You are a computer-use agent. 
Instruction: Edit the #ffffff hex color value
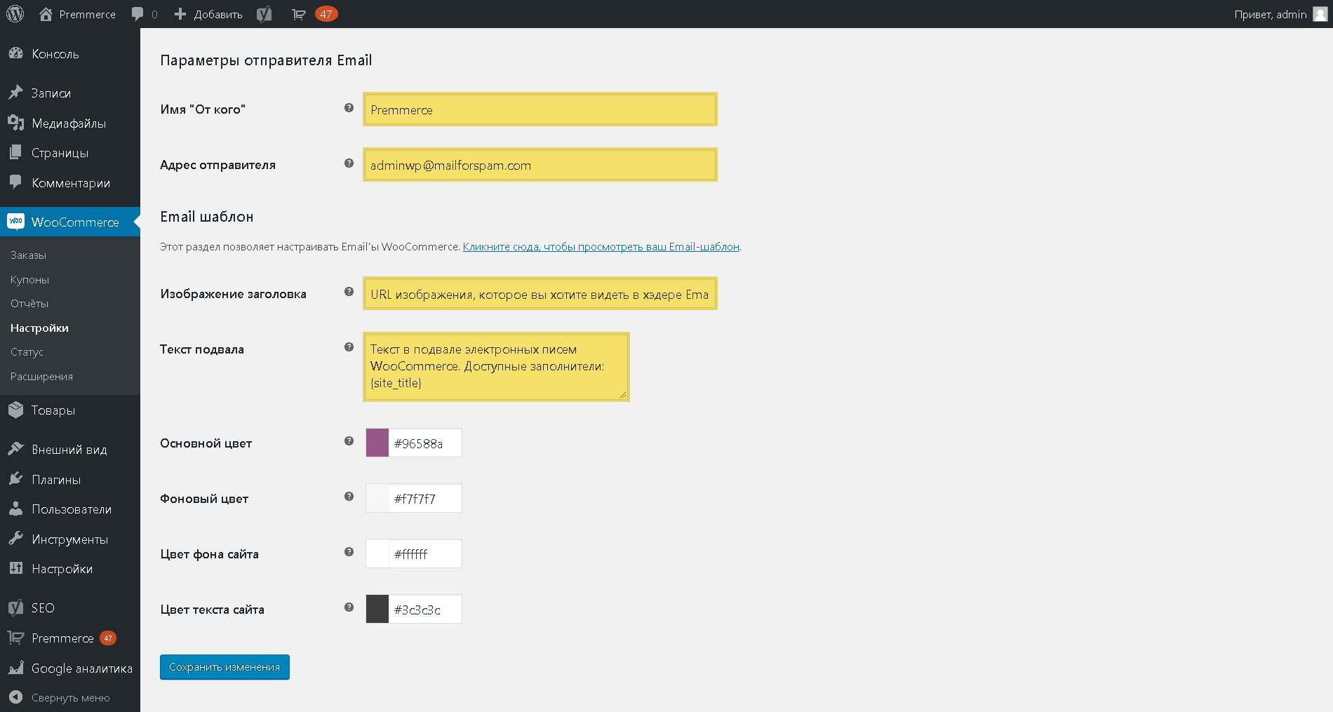pyautogui.click(x=425, y=554)
